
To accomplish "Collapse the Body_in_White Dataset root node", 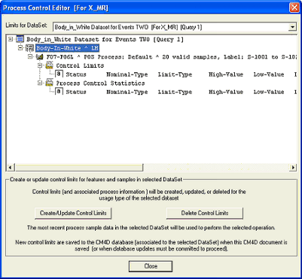I will click(x=11, y=39).
